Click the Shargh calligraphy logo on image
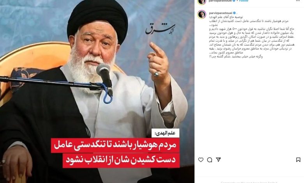The image size is (304, 183). [160, 29]
